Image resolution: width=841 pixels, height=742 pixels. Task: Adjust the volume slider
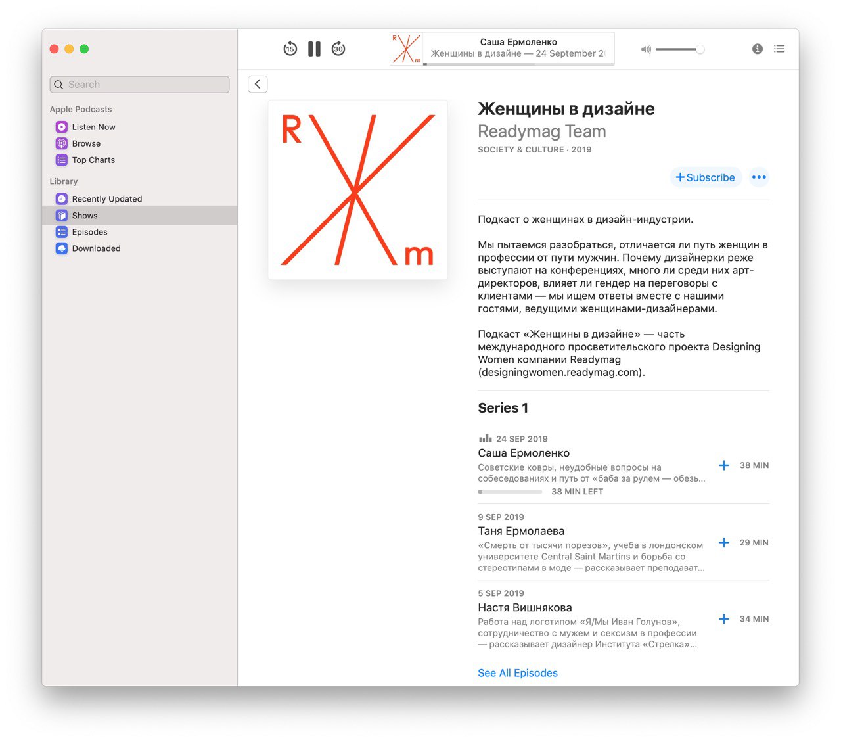point(680,49)
